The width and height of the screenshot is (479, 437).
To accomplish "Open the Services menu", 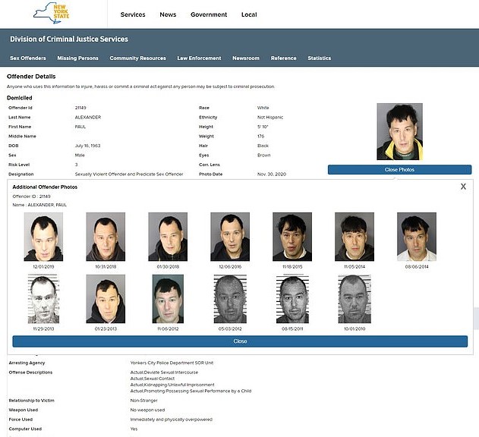I will [x=133, y=14].
